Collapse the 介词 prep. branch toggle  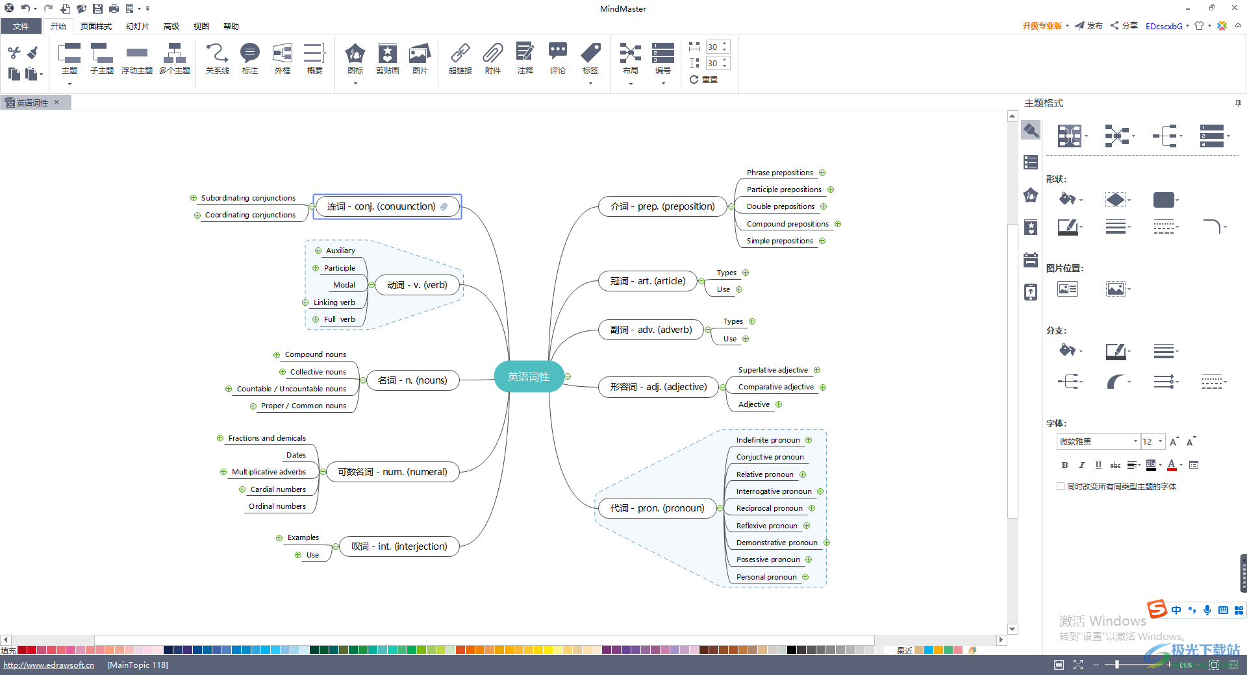click(x=731, y=206)
